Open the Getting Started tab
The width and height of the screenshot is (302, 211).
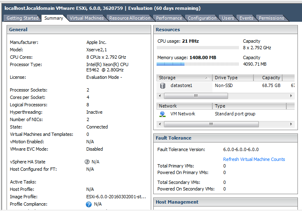[22, 18]
